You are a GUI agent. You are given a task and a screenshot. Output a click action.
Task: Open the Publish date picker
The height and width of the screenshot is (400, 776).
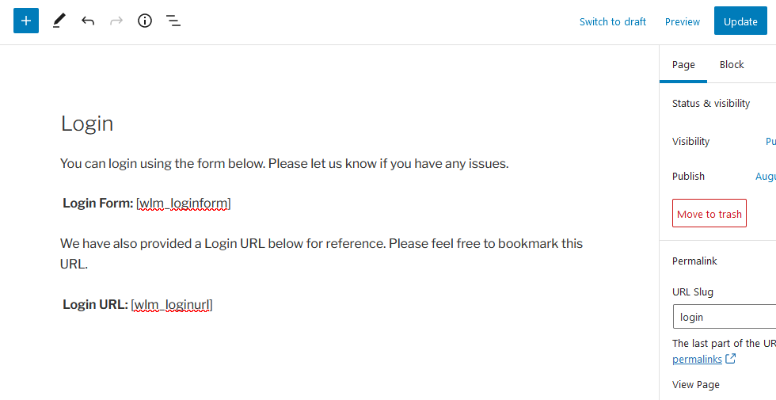point(766,176)
